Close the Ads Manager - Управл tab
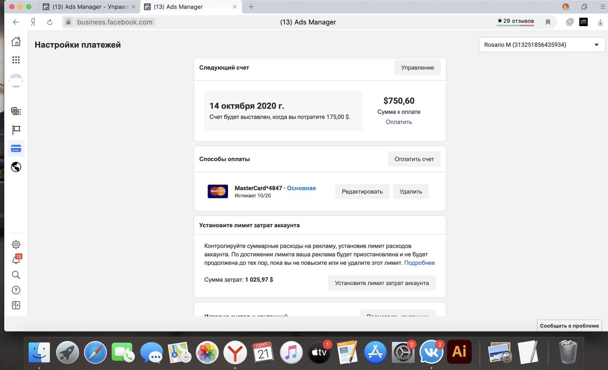Viewport: 608px width, 370px height. (x=133, y=7)
